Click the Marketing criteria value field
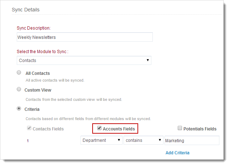Viewport: 229px width, 165px height. click(192, 140)
